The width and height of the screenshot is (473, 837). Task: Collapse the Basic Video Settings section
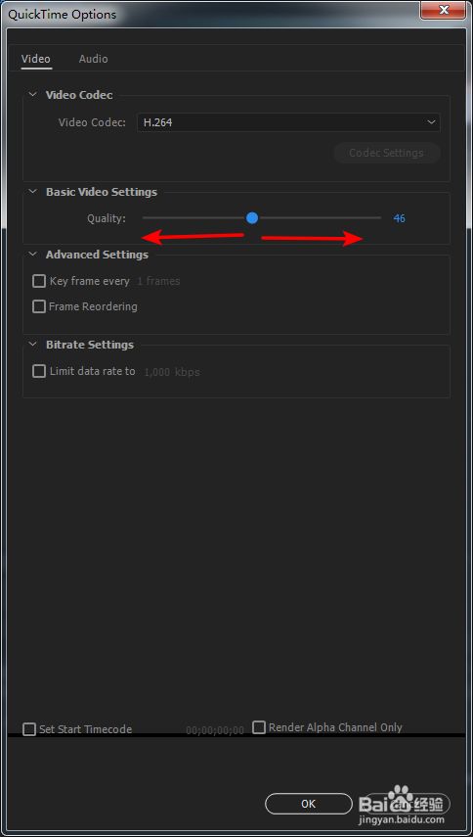(x=33, y=192)
